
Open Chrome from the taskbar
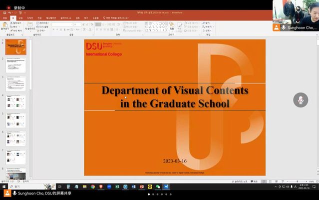pyautogui.click(x=93, y=186)
